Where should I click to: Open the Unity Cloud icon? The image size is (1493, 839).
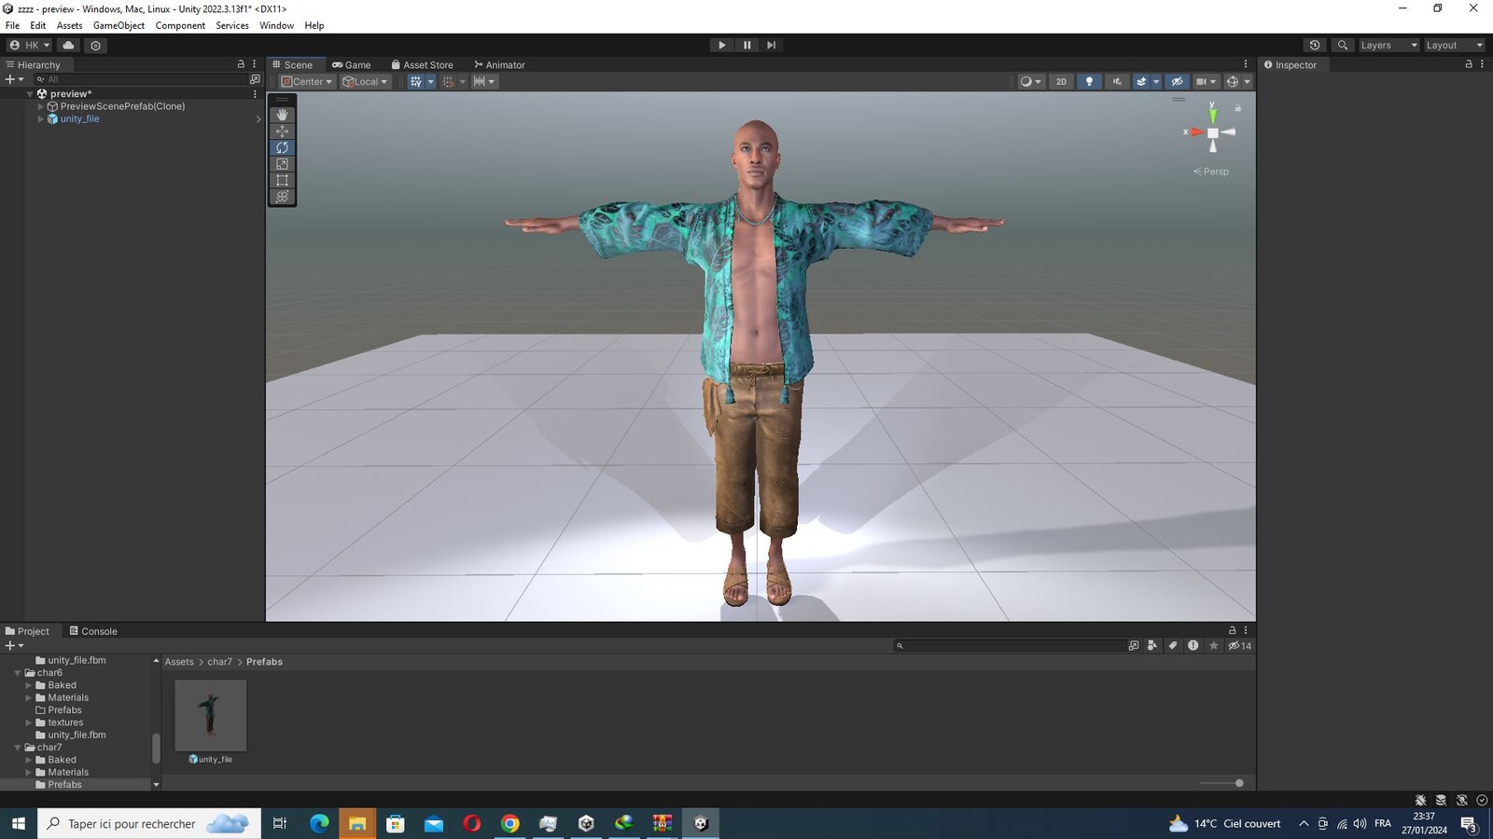tap(68, 45)
